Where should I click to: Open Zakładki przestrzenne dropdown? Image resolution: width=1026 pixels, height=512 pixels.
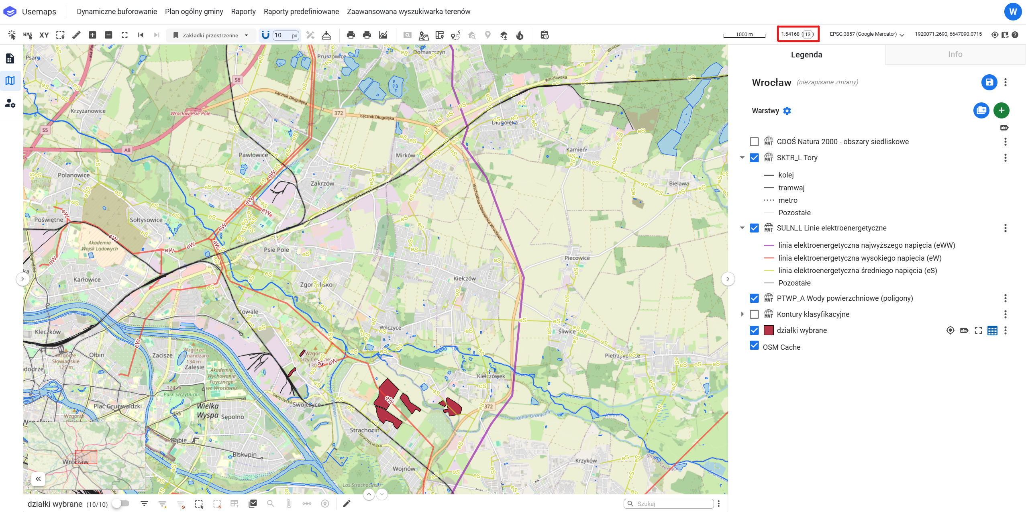tap(211, 35)
